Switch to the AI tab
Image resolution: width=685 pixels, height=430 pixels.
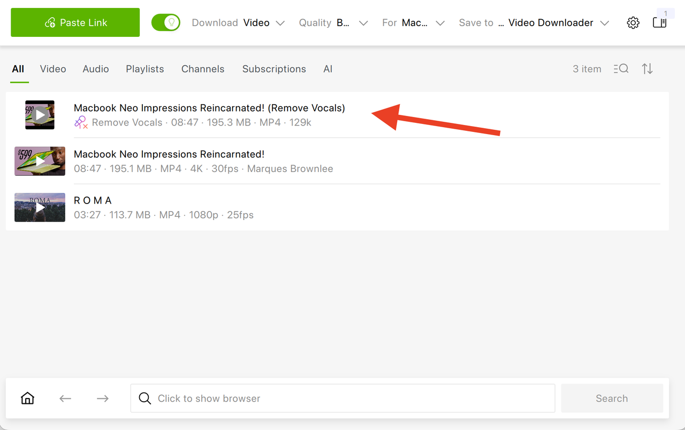pos(328,69)
